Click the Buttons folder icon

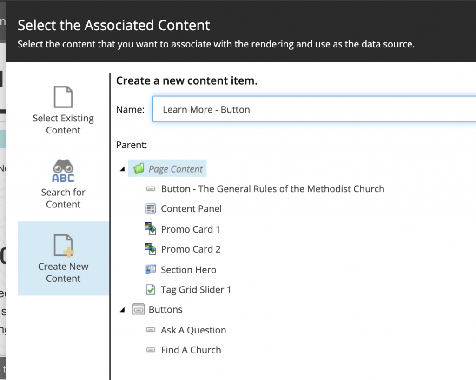click(139, 309)
